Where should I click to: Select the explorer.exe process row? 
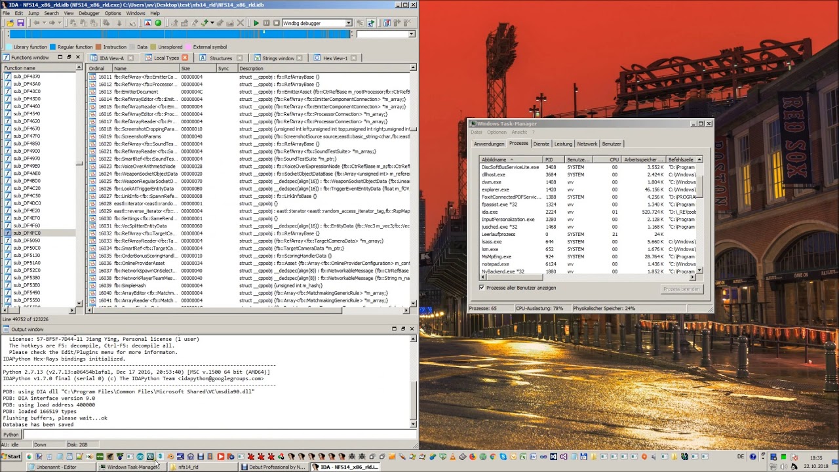(588, 189)
